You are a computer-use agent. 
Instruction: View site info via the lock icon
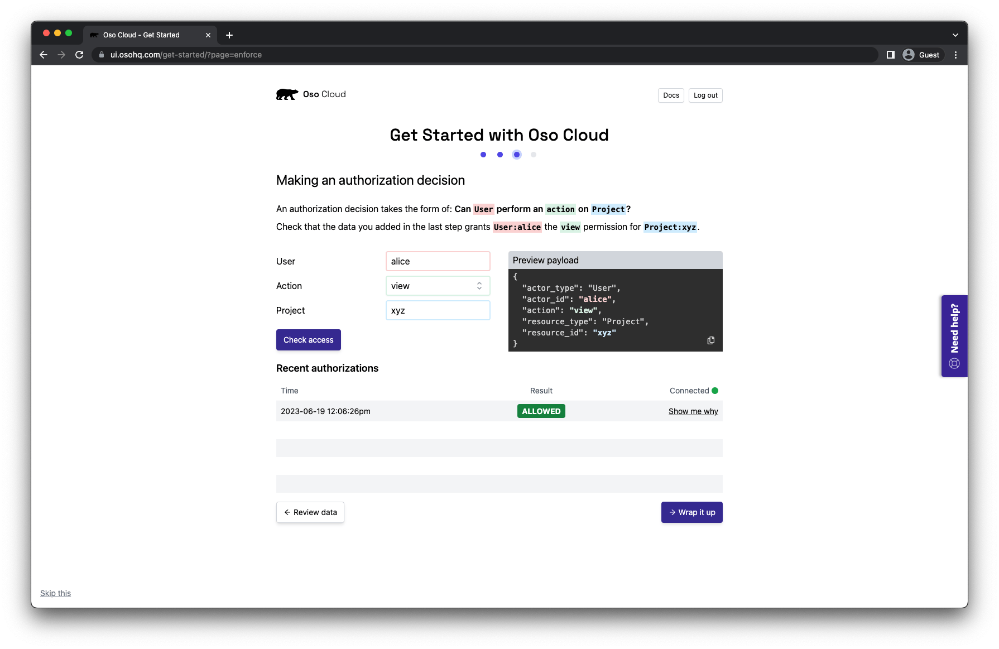click(102, 55)
